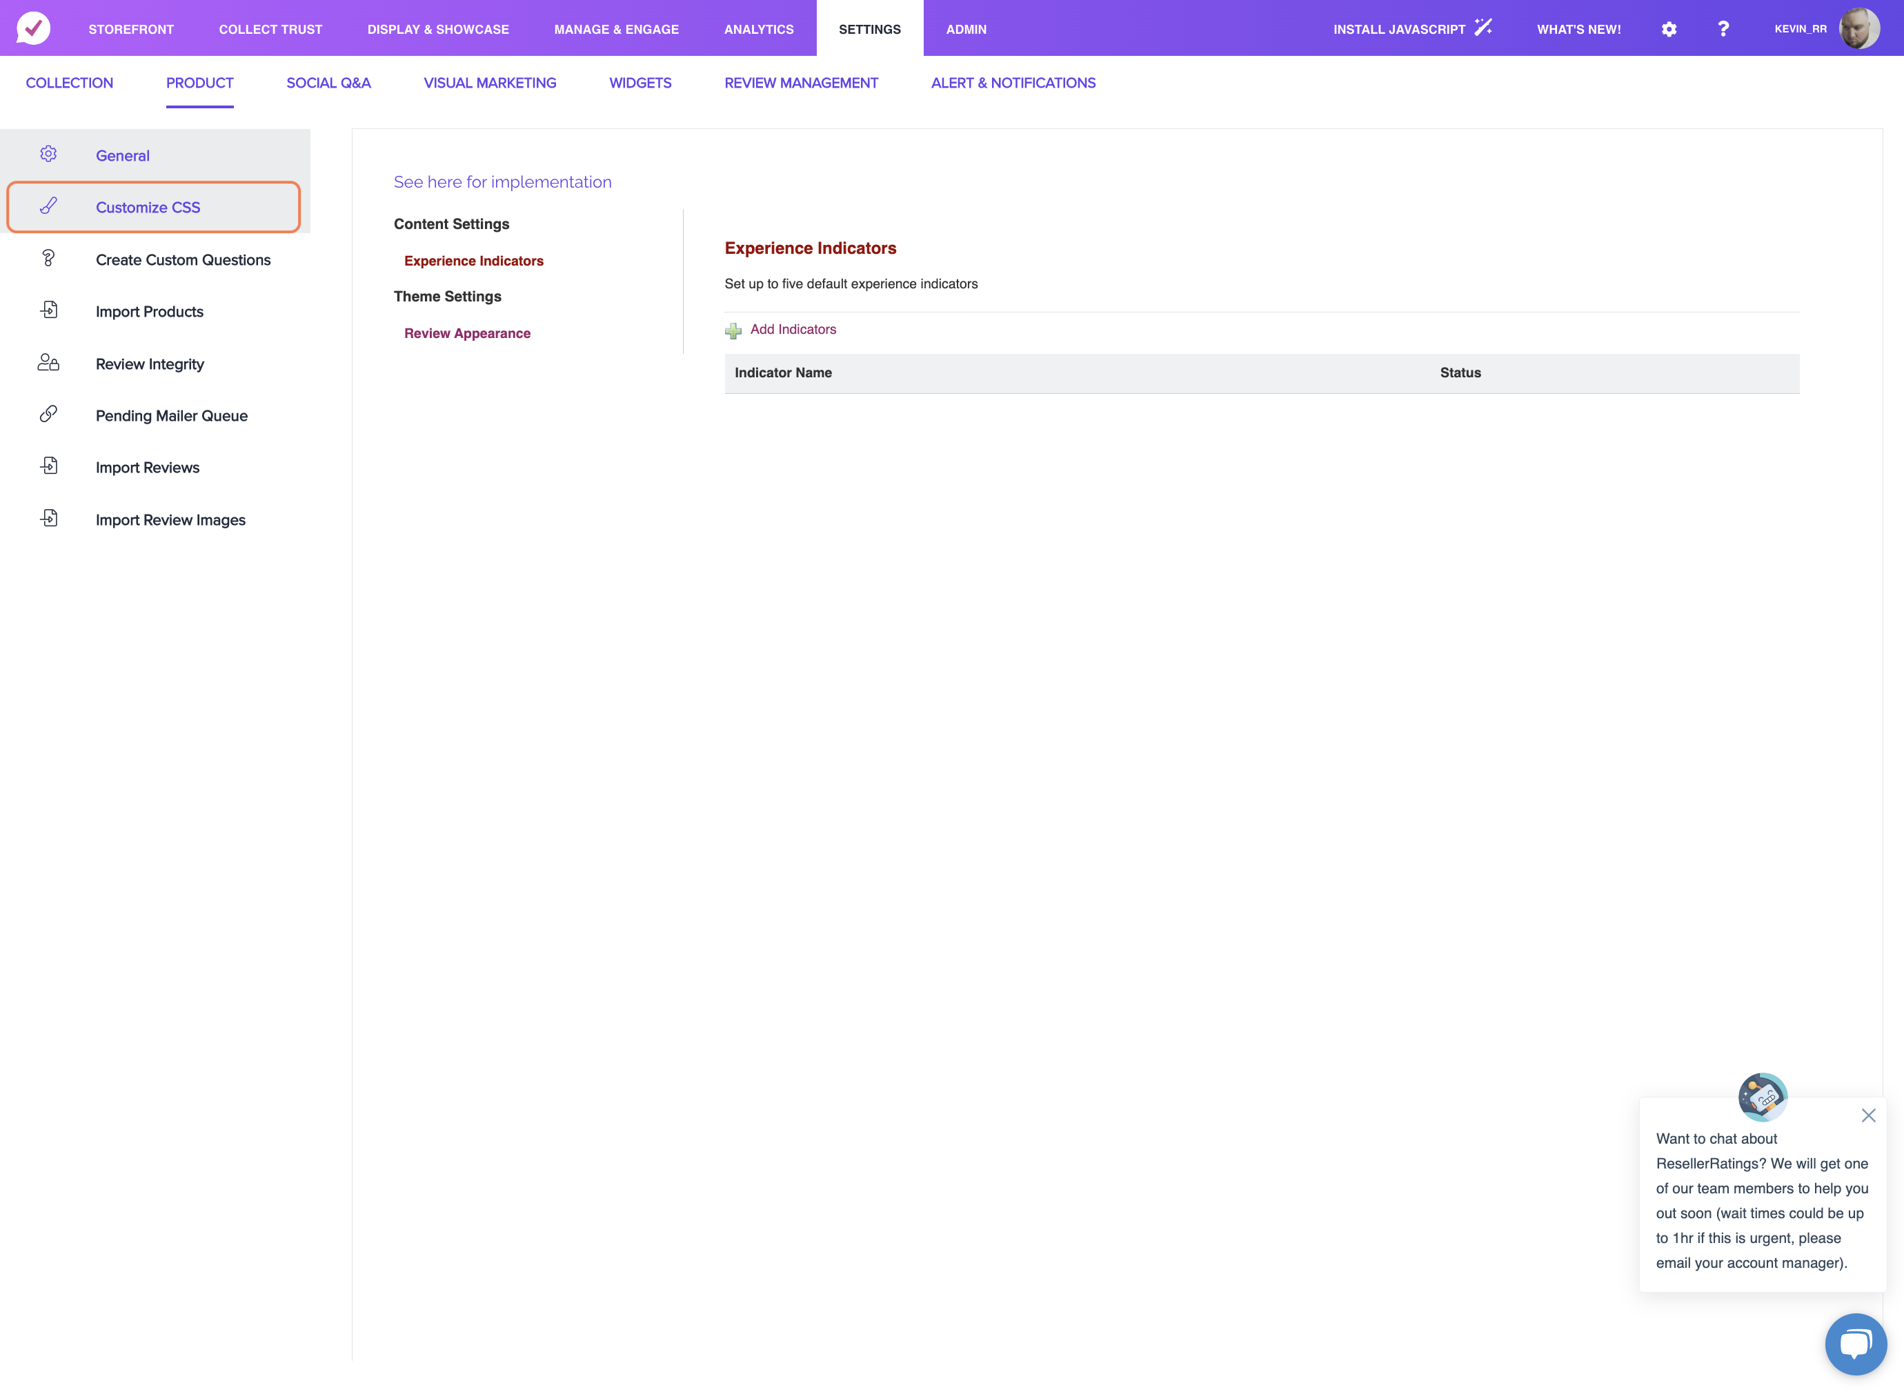Screen dimensions: 1904x1392
Task: Open the gear settings icon in top bar
Action: pyautogui.click(x=1669, y=29)
